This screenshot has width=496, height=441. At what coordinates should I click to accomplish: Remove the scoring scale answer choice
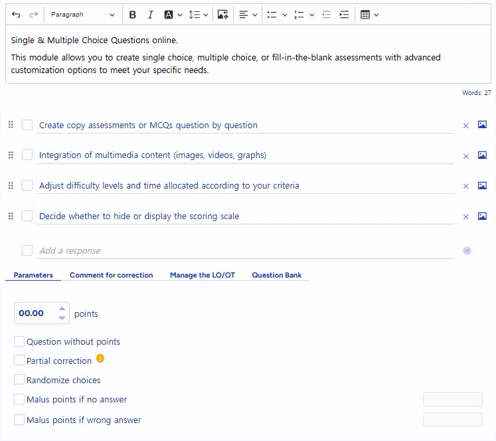coord(465,217)
